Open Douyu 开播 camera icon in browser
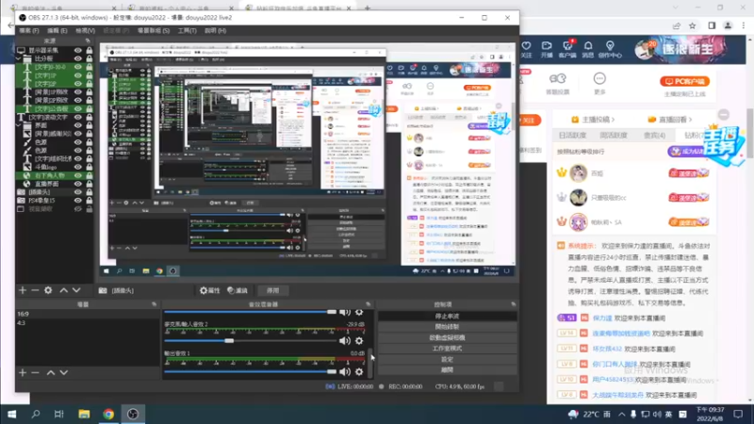754x424 pixels. pyautogui.click(x=547, y=45)
